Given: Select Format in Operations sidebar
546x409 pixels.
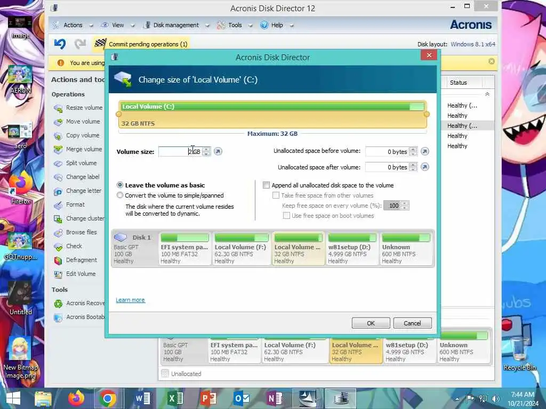Looking at the screenshot, I should (69, 205).
